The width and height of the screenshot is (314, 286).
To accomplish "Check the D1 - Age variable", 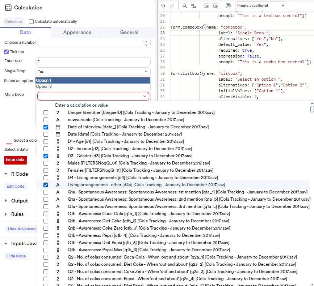I will point(46,141).
